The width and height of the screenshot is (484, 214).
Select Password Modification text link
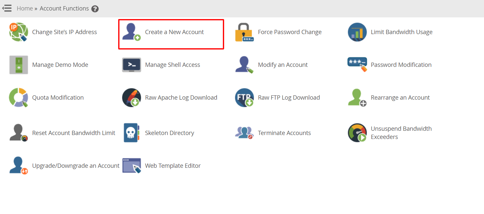401,65
